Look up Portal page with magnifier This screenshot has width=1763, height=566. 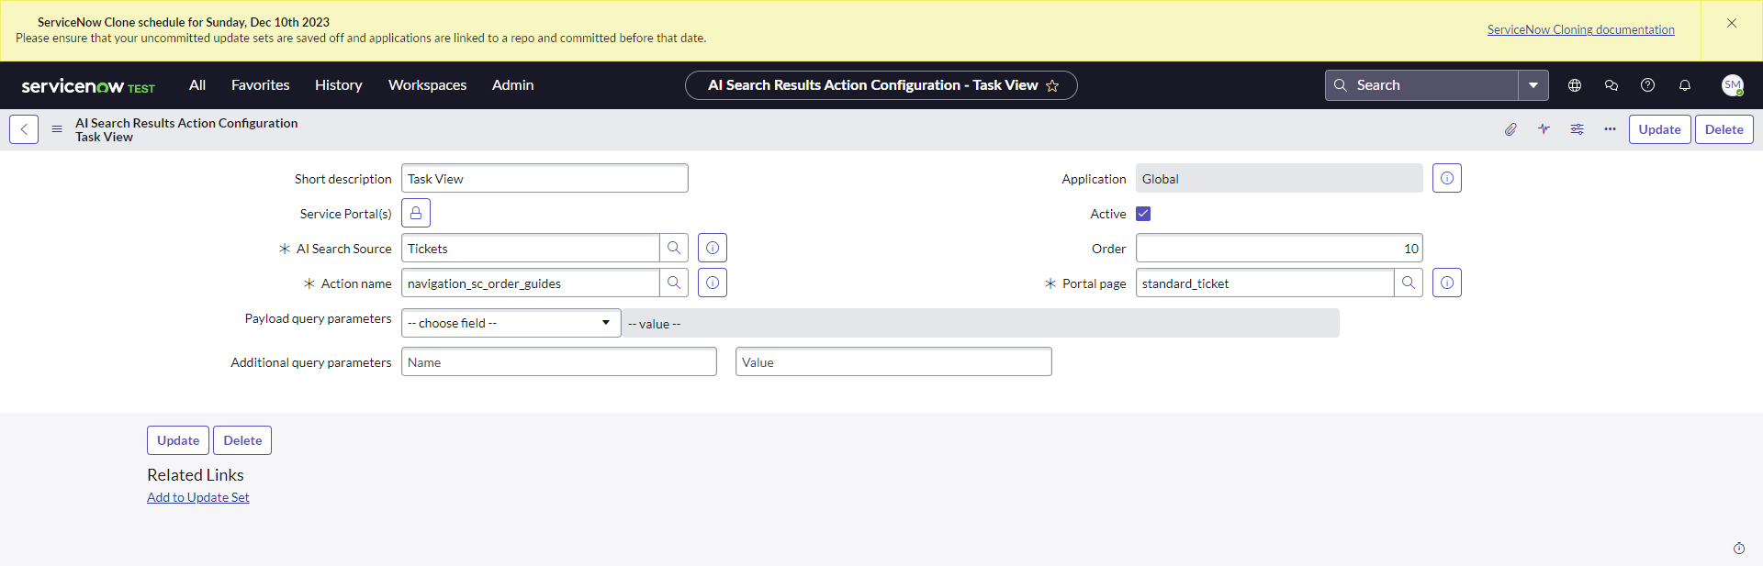pyautogui.click(x=1409, y=283)
